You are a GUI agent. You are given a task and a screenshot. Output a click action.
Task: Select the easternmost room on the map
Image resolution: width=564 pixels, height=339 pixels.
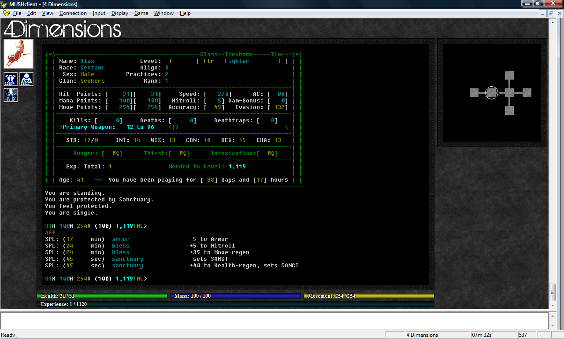[527, 93]
